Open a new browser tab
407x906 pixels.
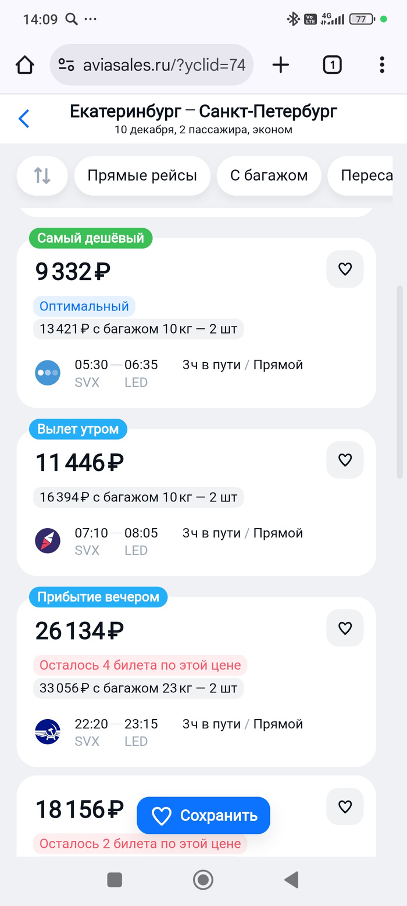(x=280, y=65)
